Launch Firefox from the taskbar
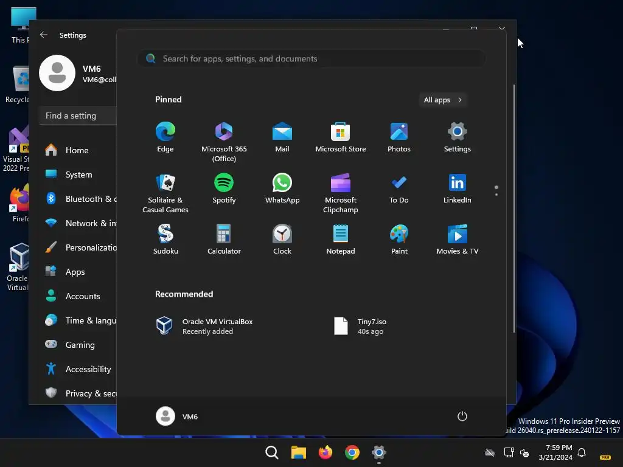The height and width of the screenshot is (467, 623). 325,452
